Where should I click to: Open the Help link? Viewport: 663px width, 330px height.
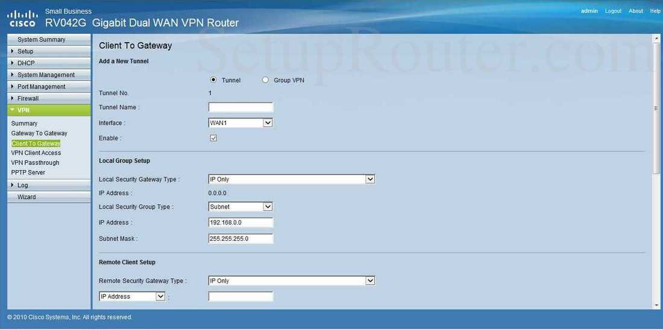click(x=655, y=11)
